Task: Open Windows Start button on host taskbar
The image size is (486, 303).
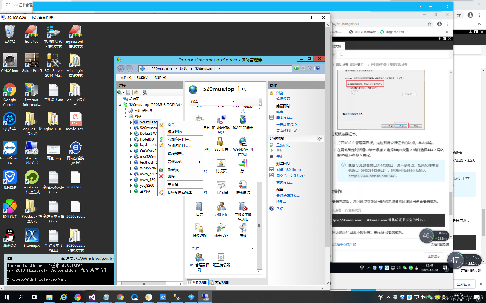Action: point(7,297)
